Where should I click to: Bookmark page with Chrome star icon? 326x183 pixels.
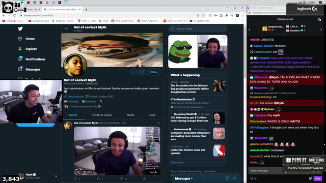click(x=203, y=16)
